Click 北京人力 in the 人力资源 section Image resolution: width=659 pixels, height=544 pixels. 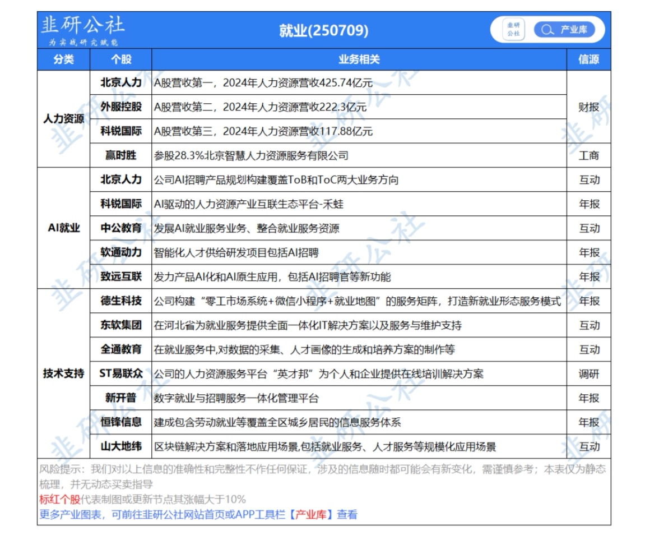click(x=121, y=82)
